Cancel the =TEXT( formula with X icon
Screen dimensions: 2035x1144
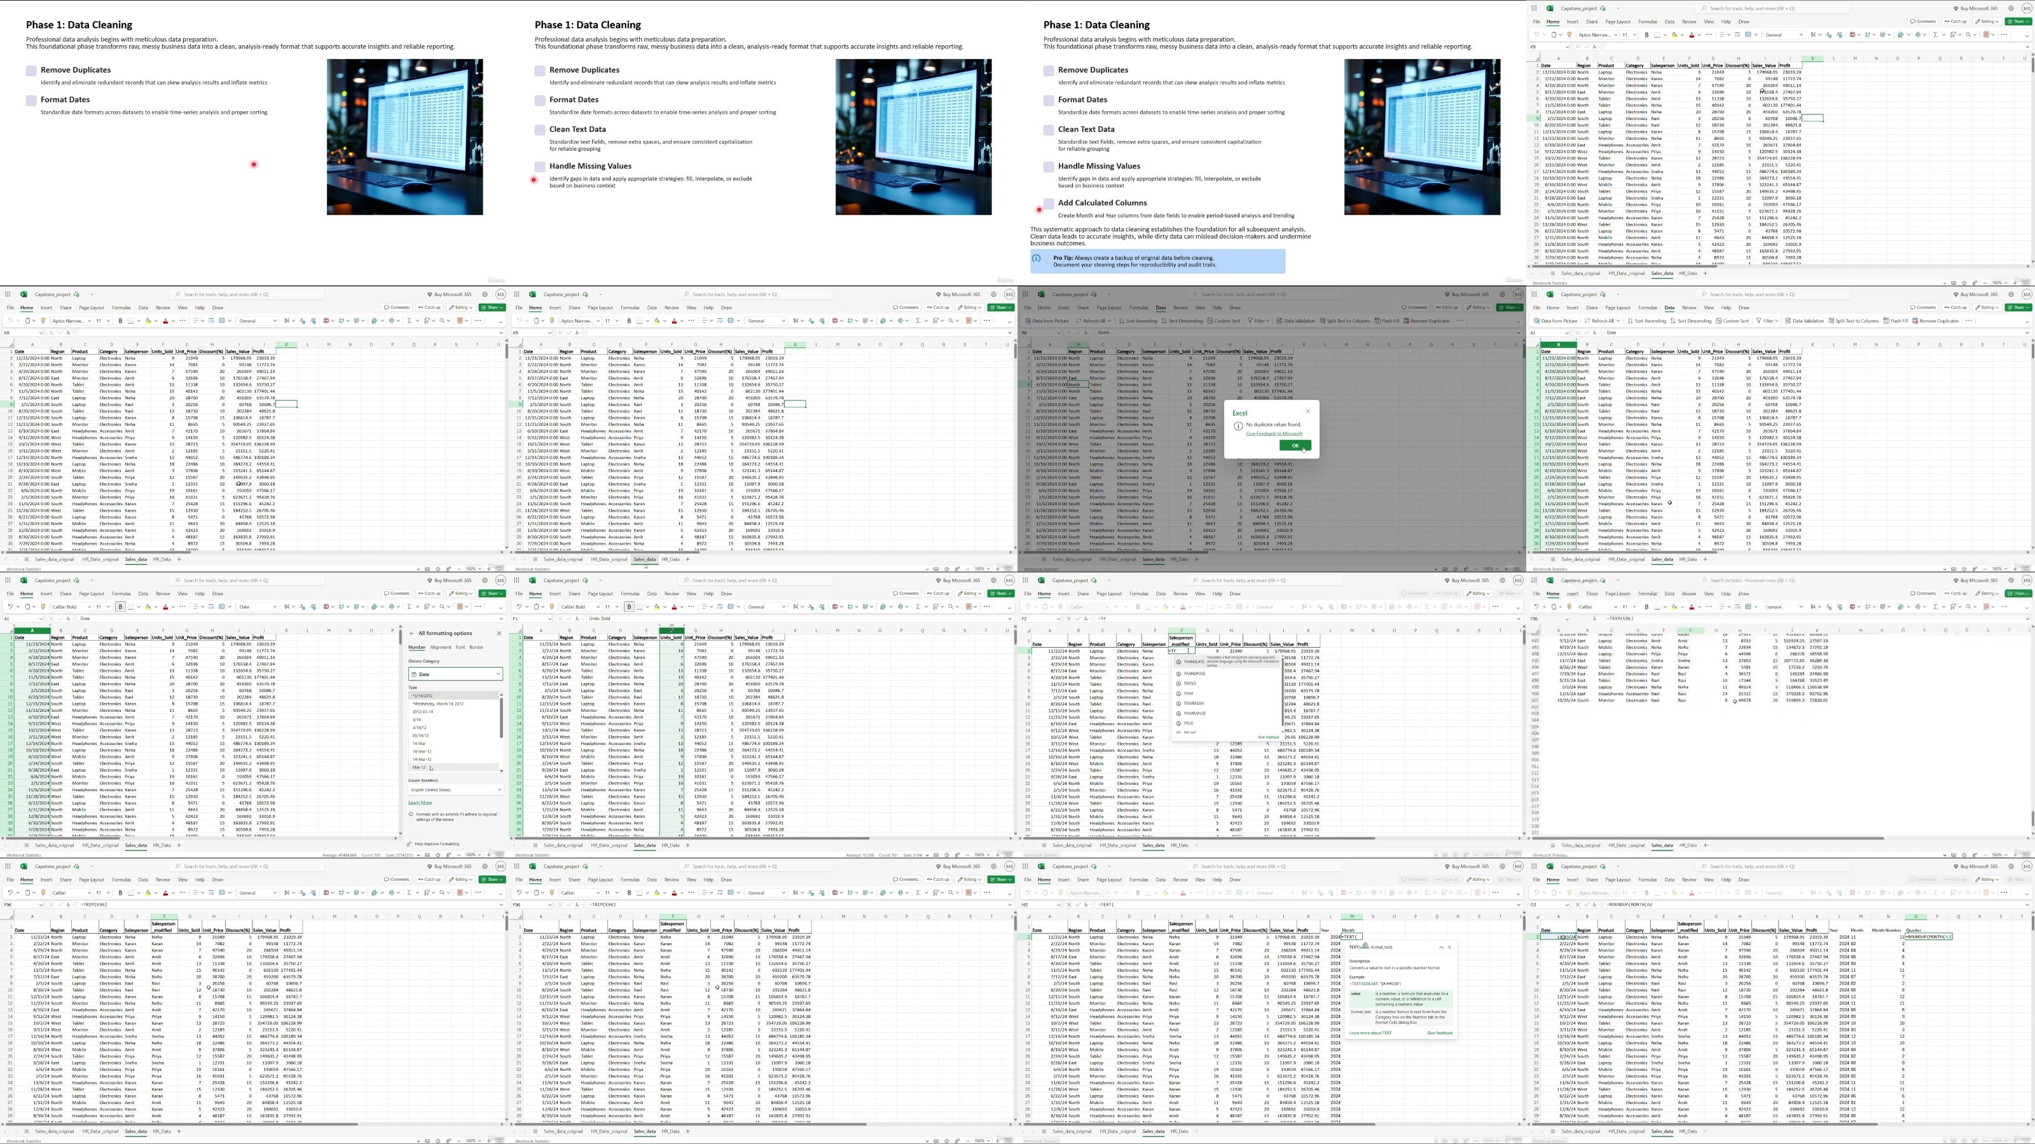[1069, 905]
